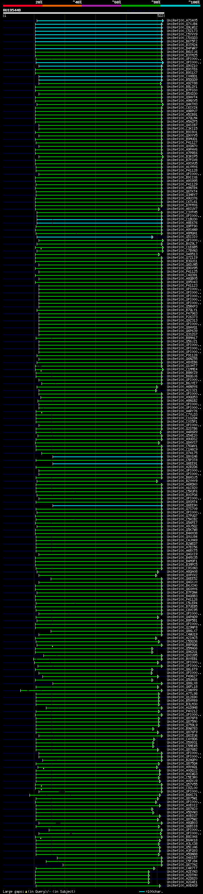Click hit label UniRef100_C5YVY9

click(182, 34)
